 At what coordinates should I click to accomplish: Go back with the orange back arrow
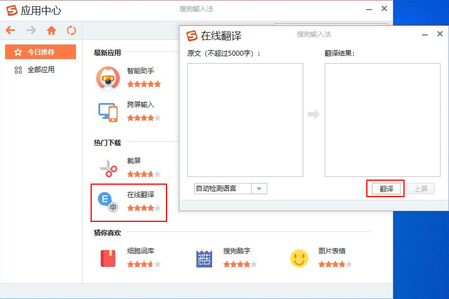click(10, 30)
